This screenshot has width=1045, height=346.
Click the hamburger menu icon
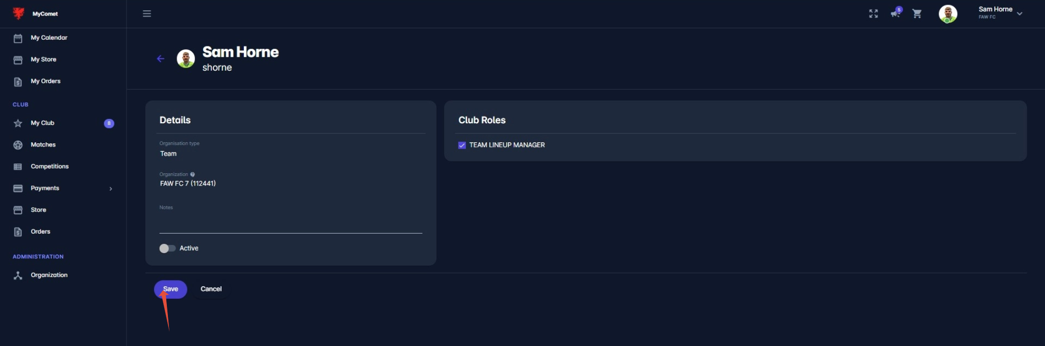(x=147, y=14)
